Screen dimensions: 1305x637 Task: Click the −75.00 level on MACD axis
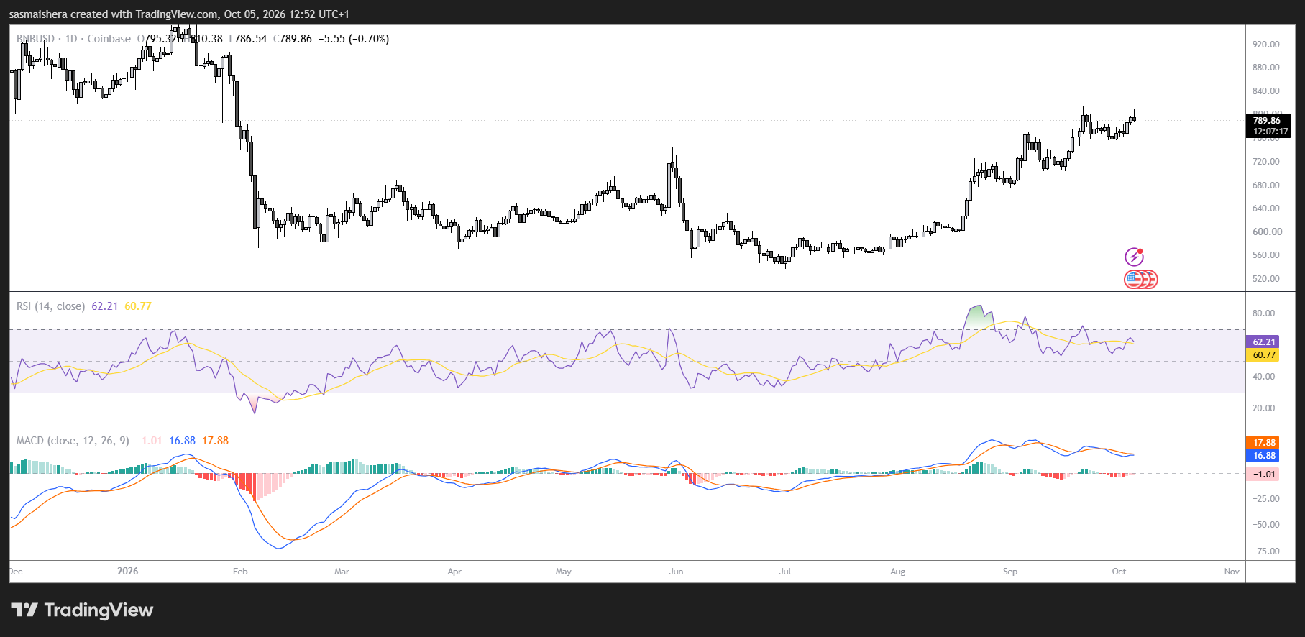(x=1265, y=551)
